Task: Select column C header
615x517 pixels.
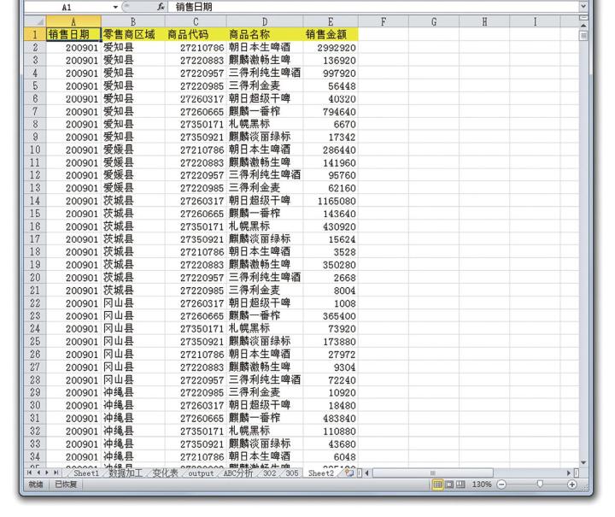Action: click(x=196, y=21)
